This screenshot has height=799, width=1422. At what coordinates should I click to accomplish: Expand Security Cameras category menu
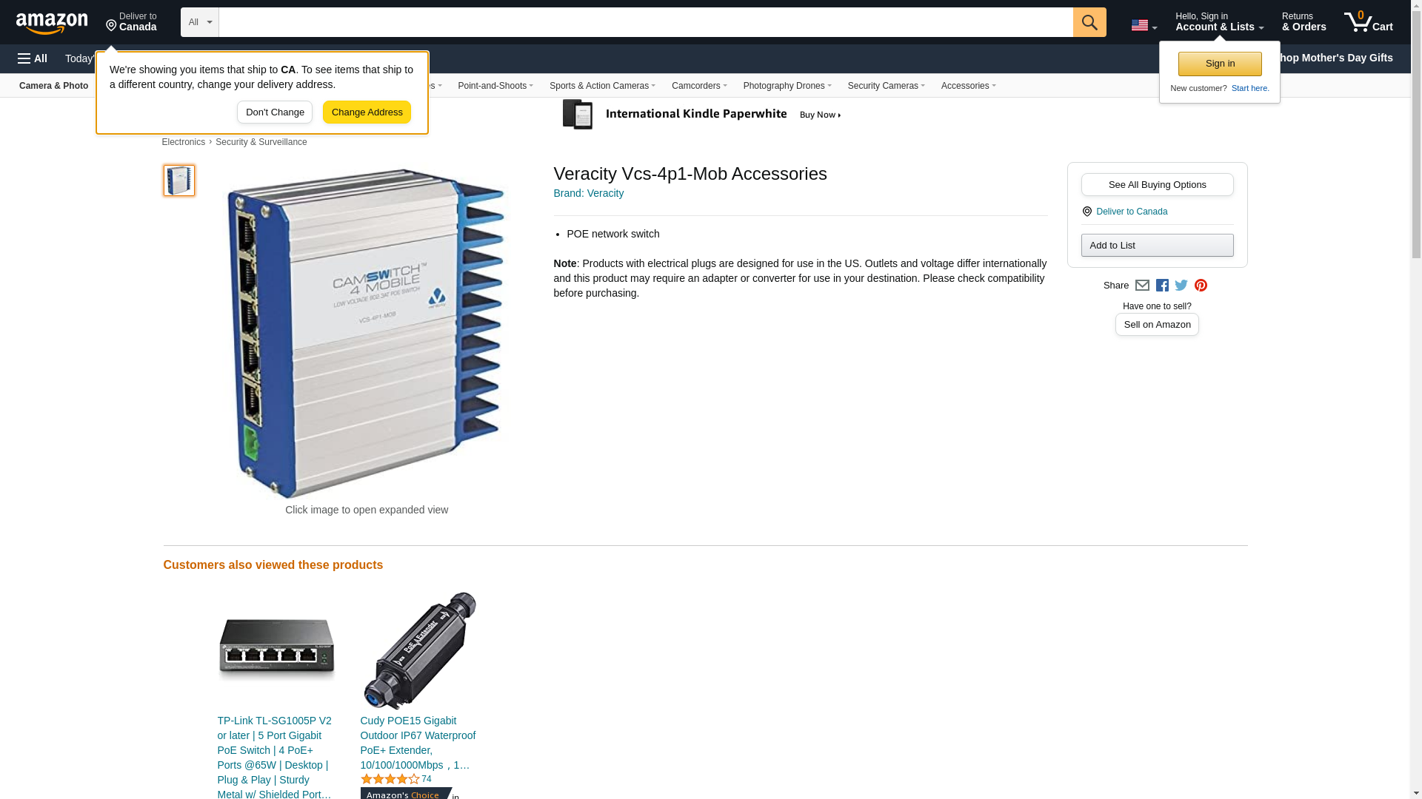[886, 86]
